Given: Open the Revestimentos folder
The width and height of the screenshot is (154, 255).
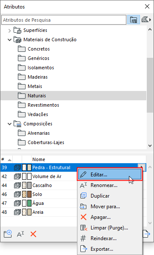Looking at the screenshot, I should [43, 105].
